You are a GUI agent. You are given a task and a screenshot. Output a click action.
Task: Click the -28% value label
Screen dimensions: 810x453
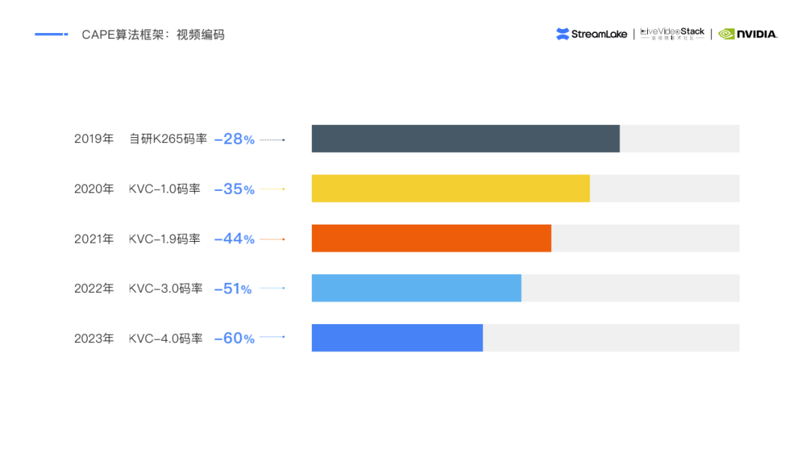[x=234, y=139]
